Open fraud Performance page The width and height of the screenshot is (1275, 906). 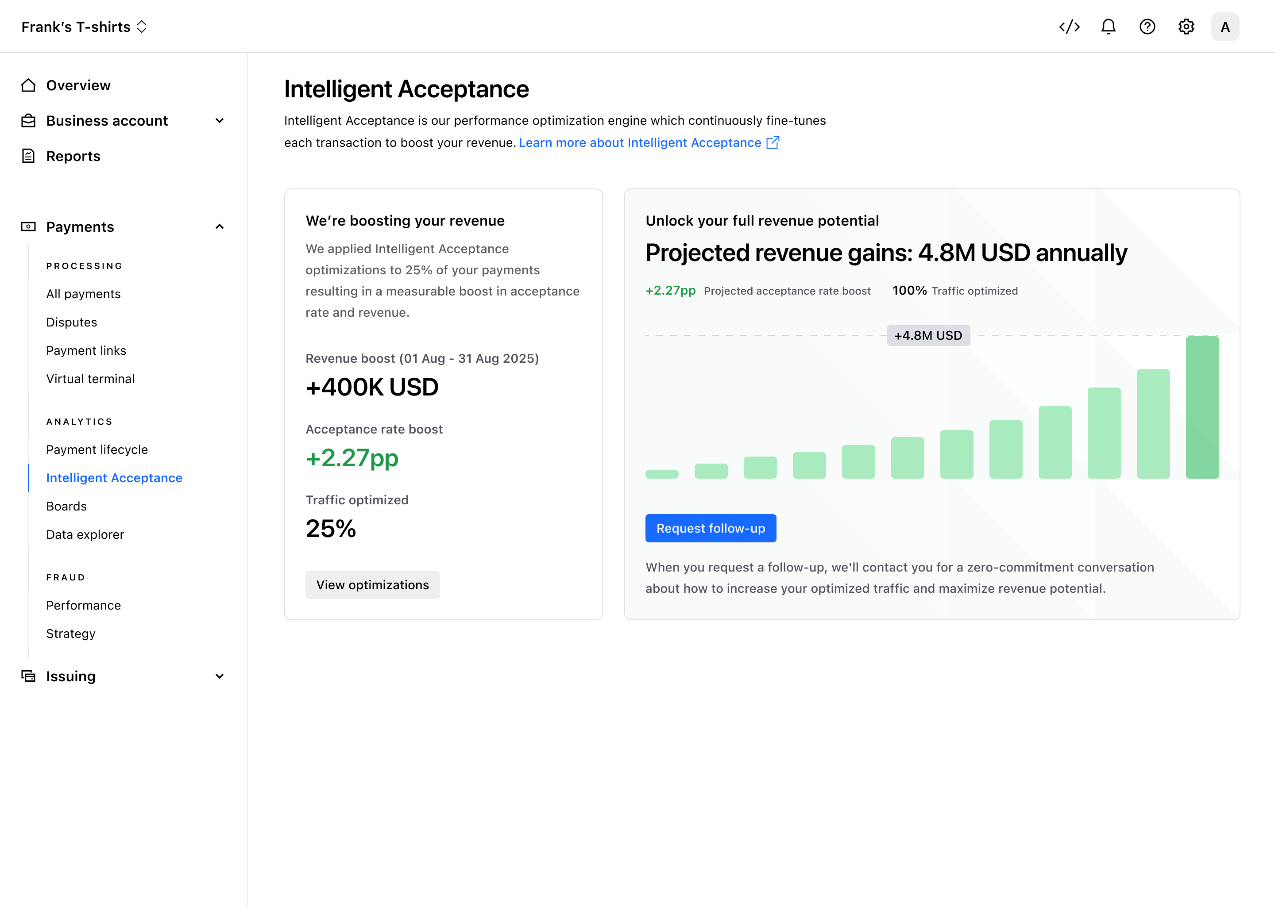83,605
